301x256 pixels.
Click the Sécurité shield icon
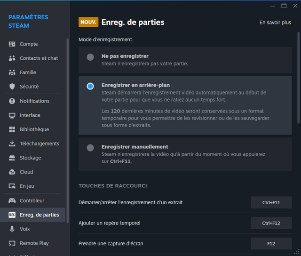click(12, 87)
